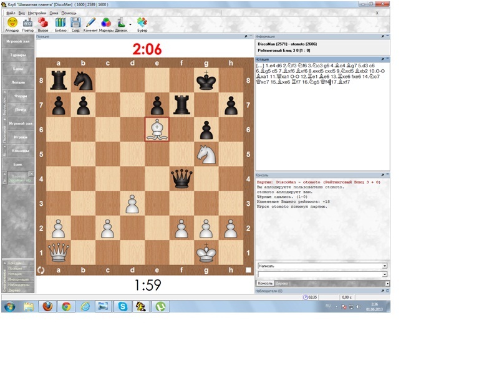Open the tab list dropdown right of Дерево
The image size is (479, 383).
387,284
